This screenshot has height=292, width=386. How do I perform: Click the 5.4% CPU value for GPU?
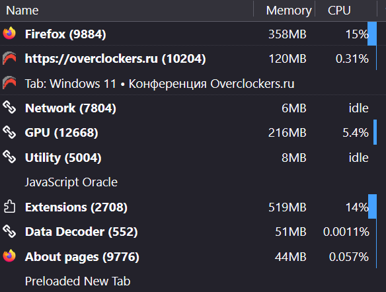tap(356, 133)
